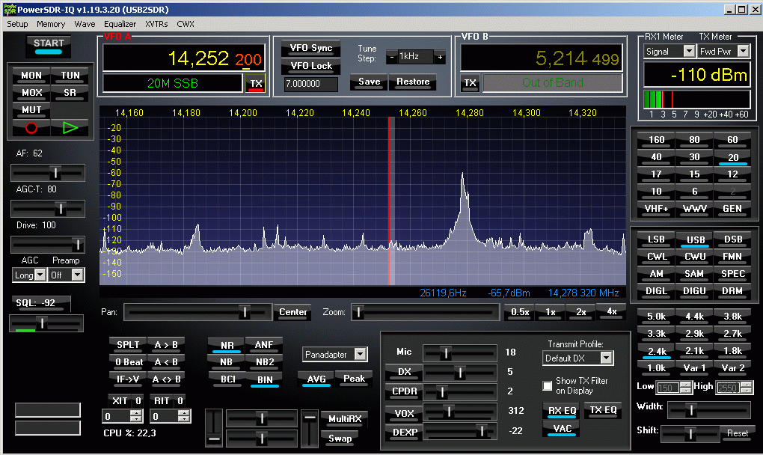This screenshot has height=455, width=763.
Task: Click the red record circle button
Action: click(31, 128)
